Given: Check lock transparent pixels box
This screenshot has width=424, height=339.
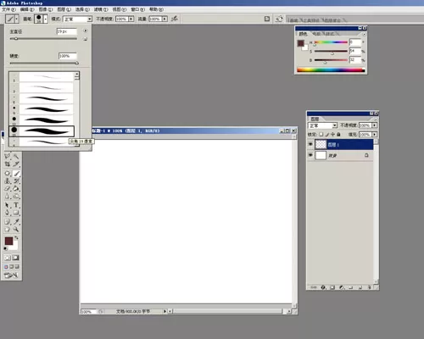Looking at the screenshot, I should click(x=321, y=135).
